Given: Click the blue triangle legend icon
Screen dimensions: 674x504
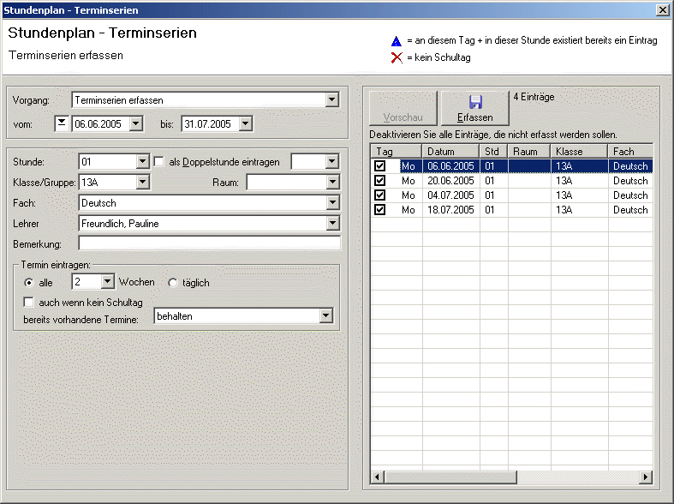Looking at the screenshot, I should (397, 41).
